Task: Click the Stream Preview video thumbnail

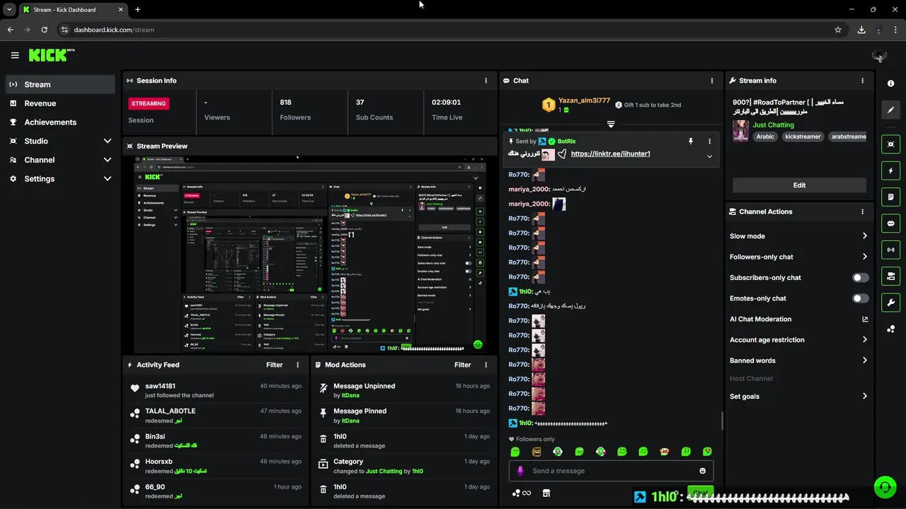Action: pyautogui.click(x=310, y=254)
